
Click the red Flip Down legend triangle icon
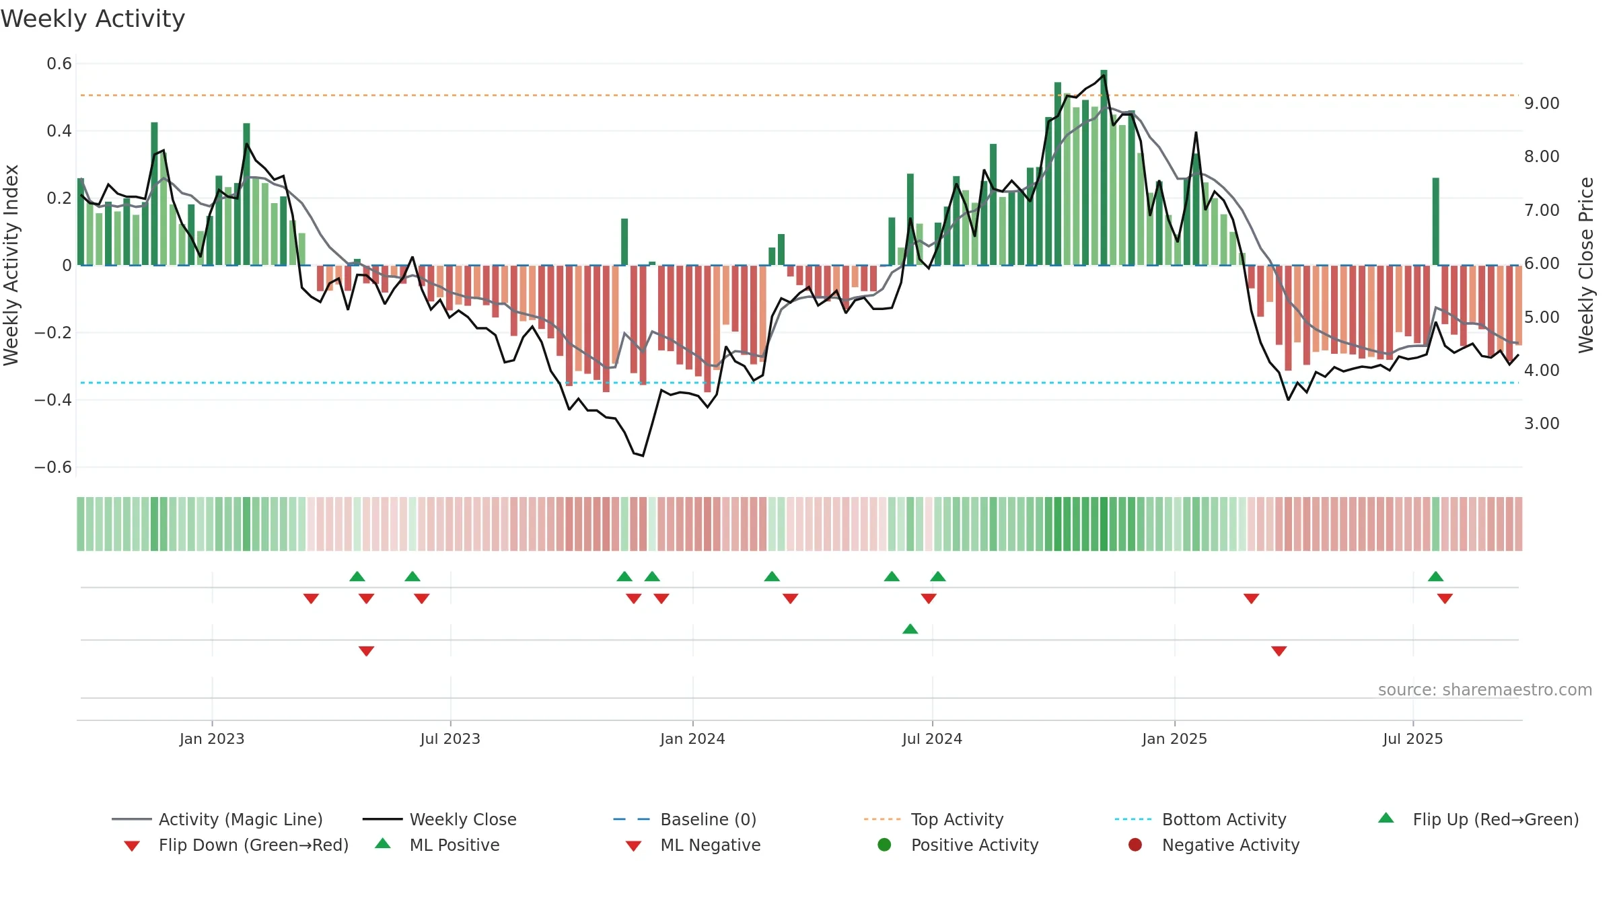click(x=132, y=846)
